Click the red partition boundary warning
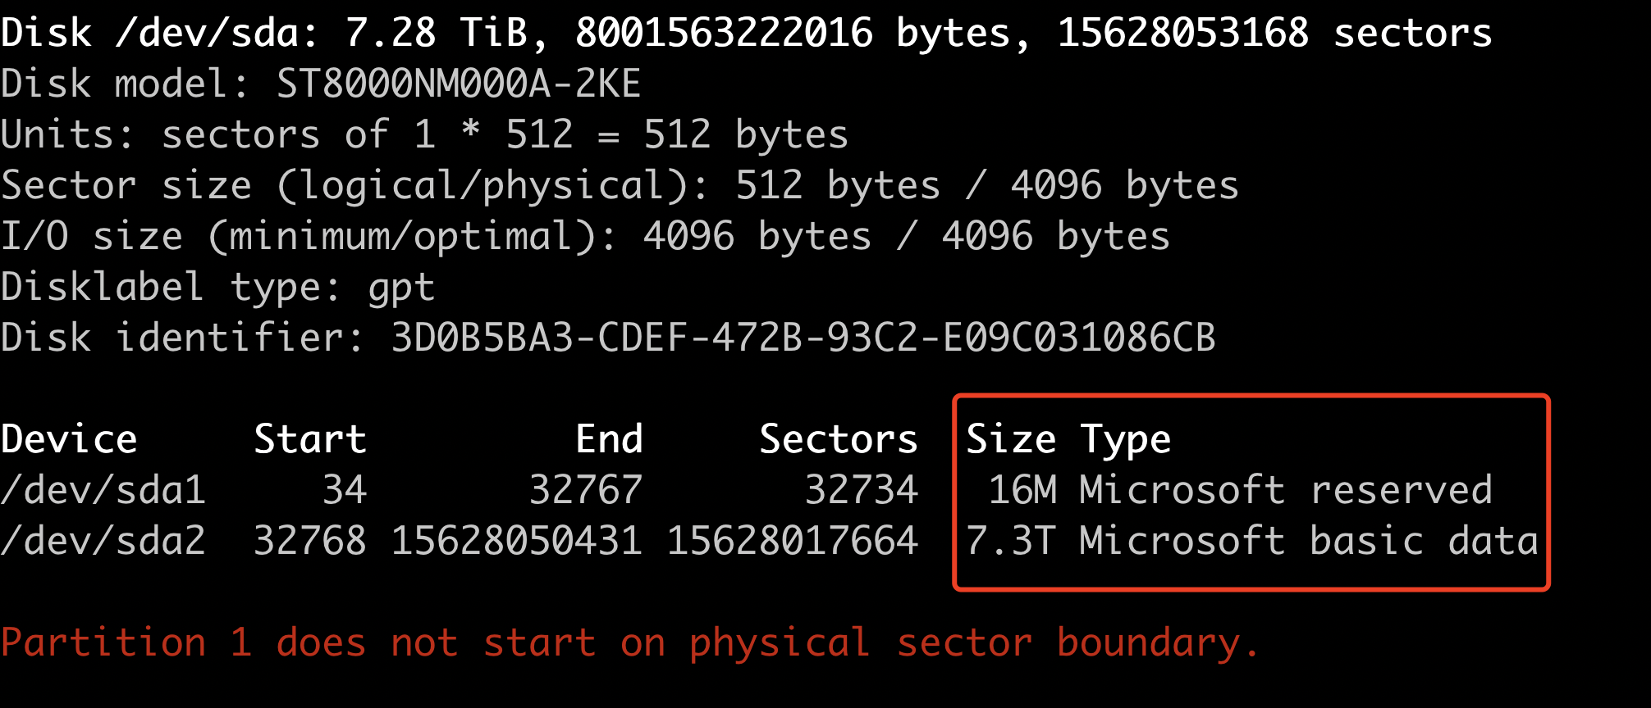This screenshot has height=708, width=1651. (629, 642)
